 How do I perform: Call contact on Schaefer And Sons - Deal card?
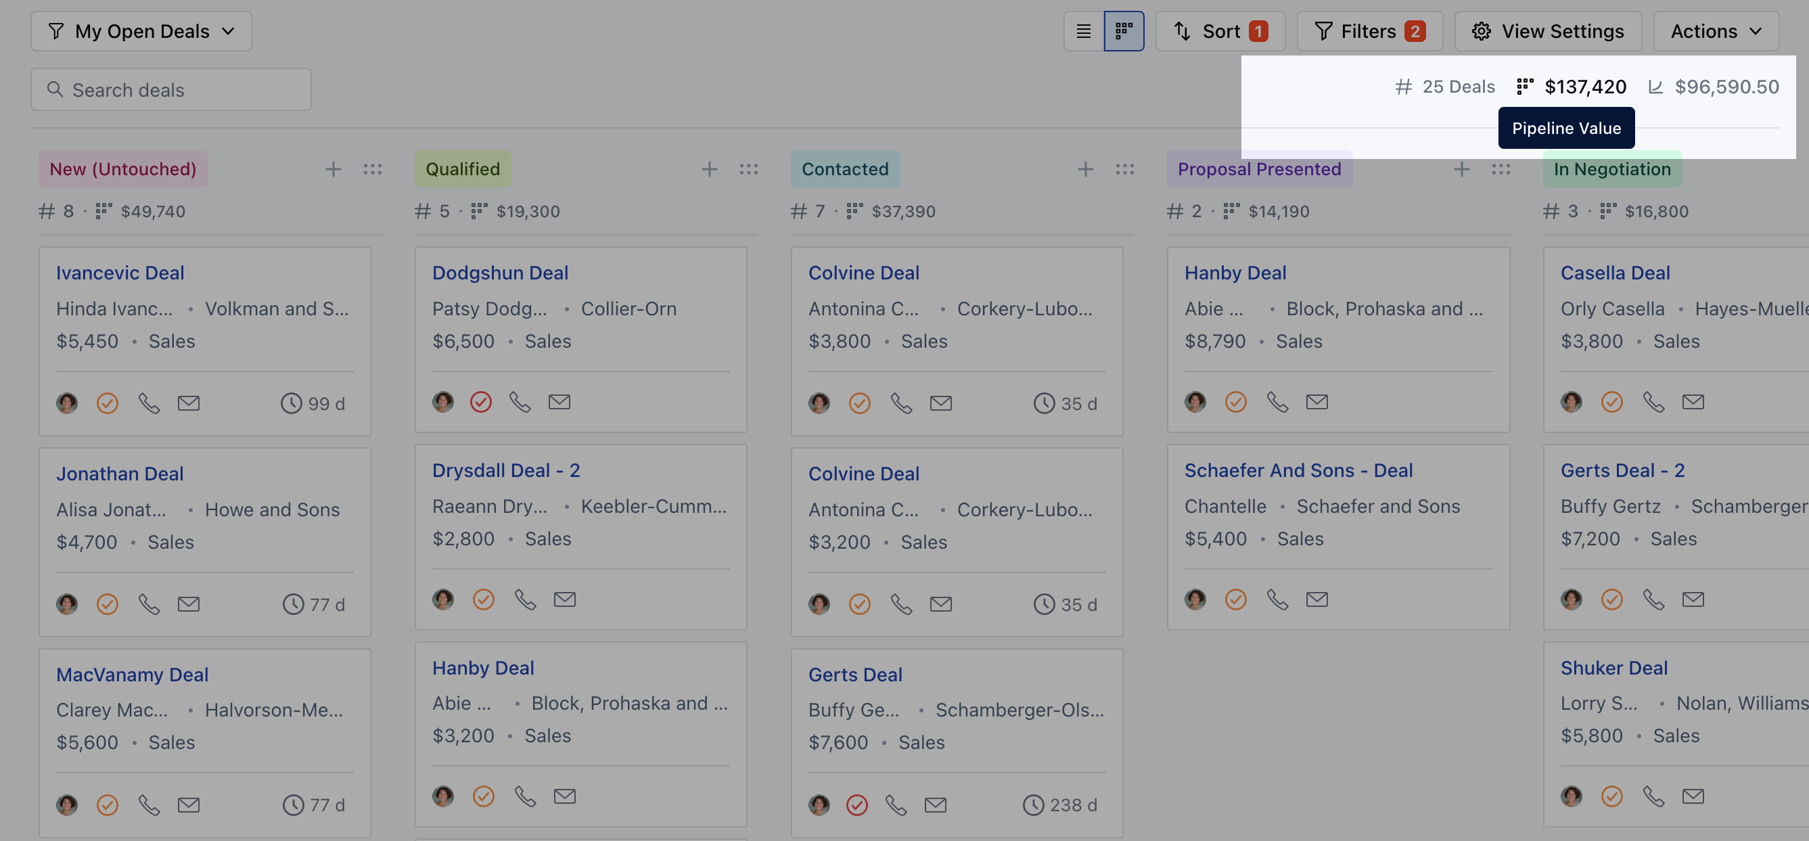pos(1277,599)
